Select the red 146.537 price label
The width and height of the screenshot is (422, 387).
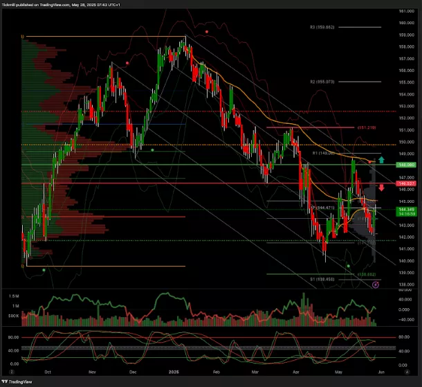click(x=405, y=183)
